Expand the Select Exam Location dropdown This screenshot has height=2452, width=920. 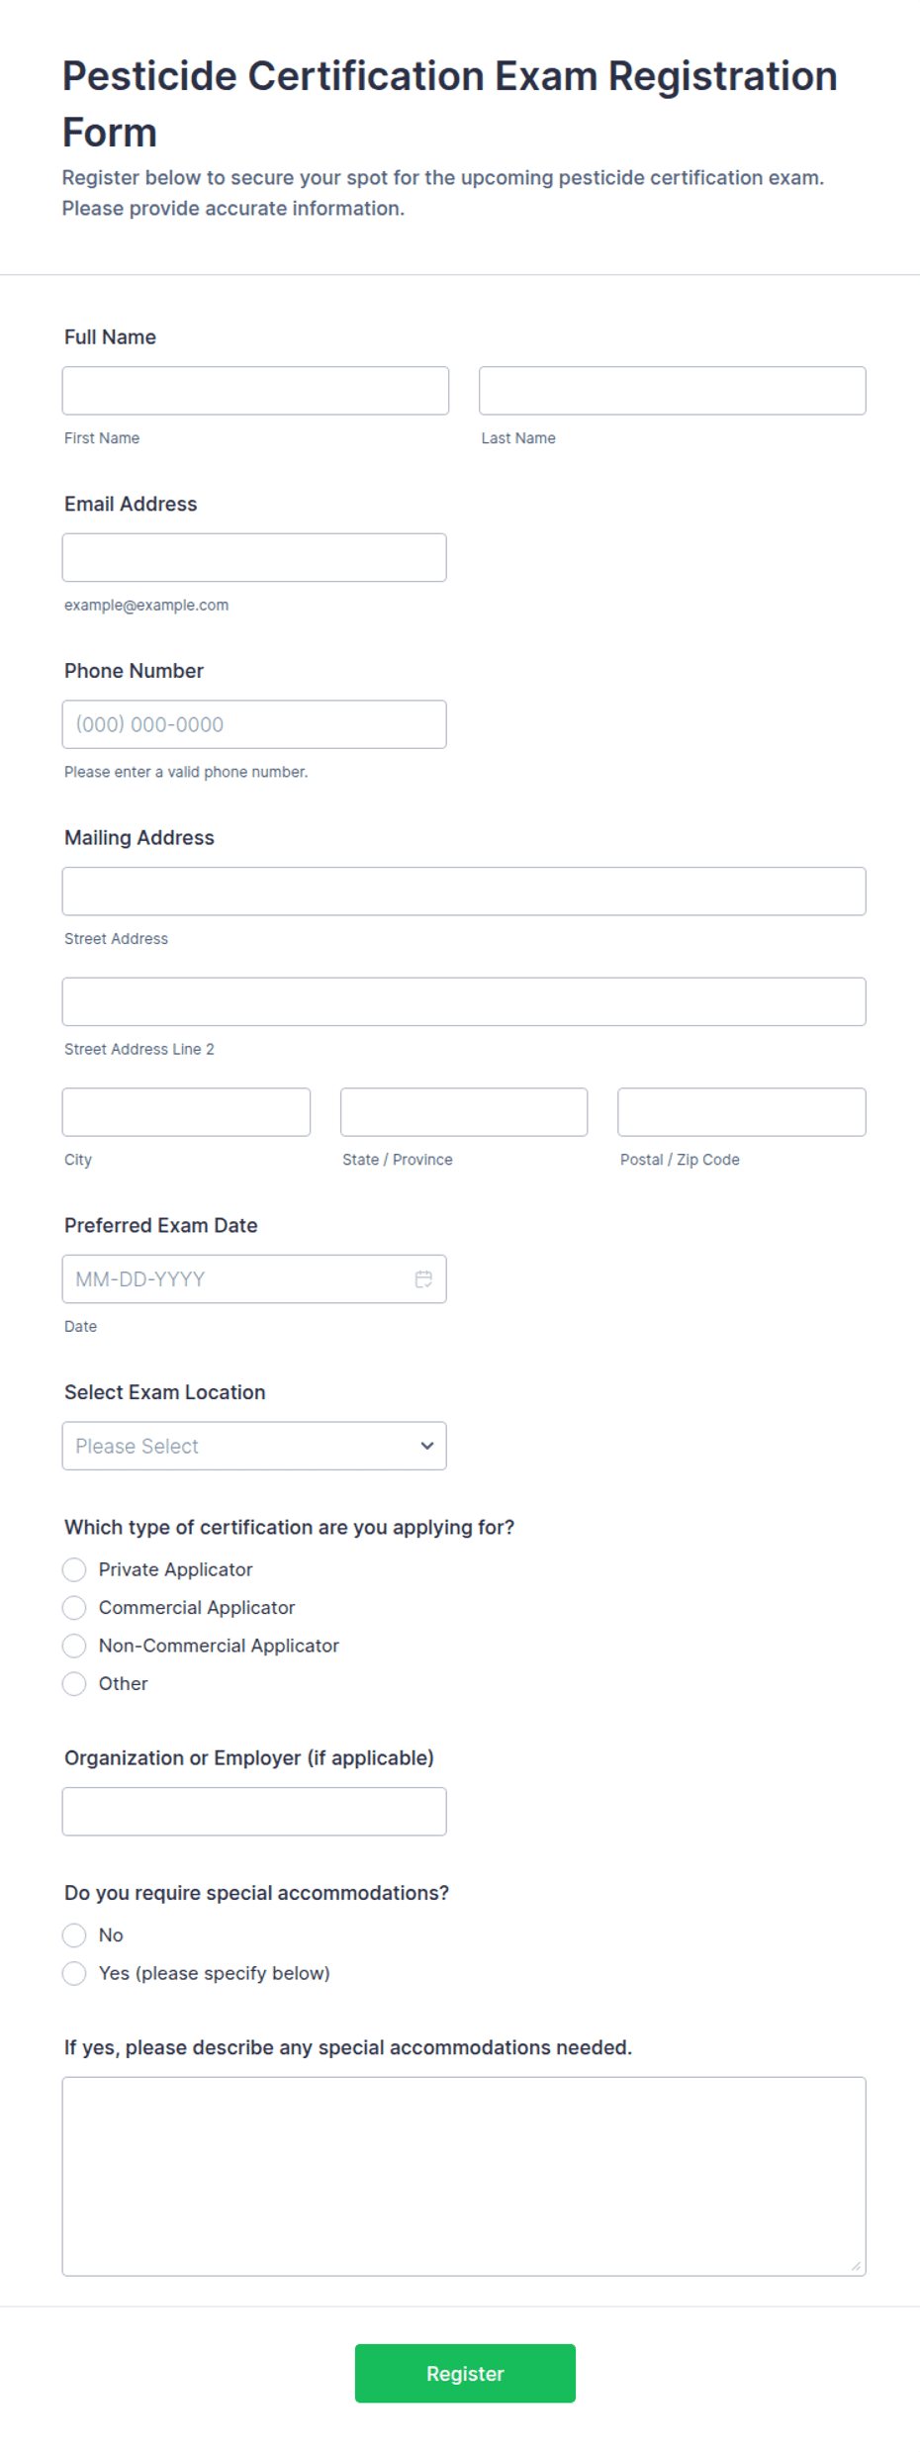click(254, 1446)
